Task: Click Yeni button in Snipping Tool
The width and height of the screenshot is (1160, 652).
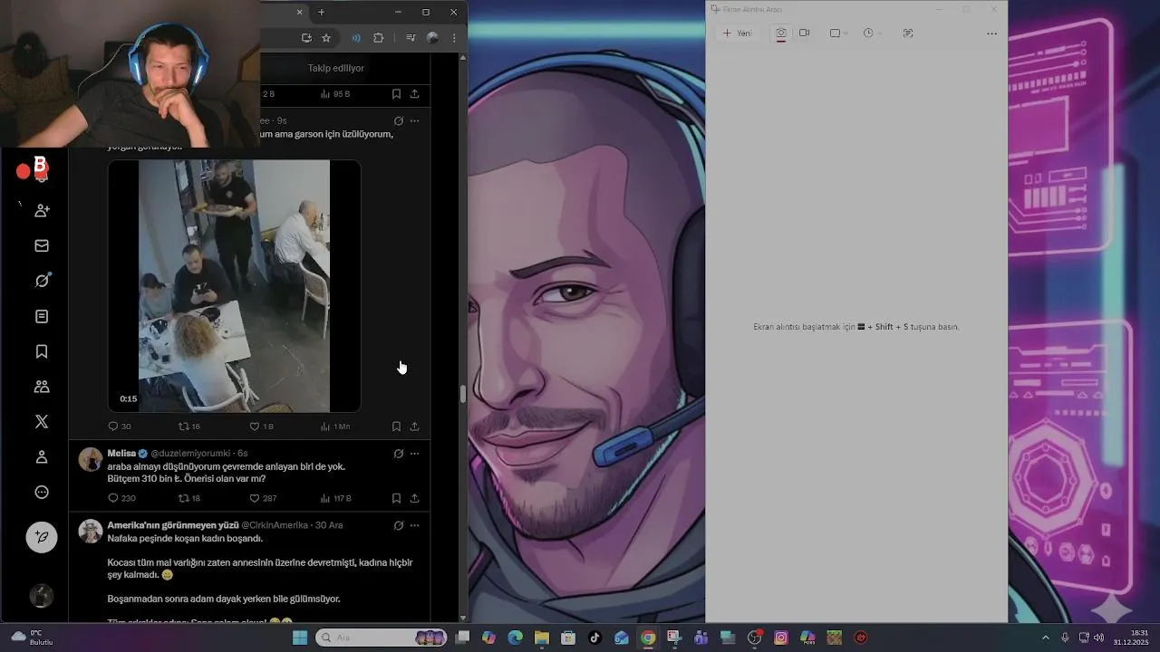Action: [x=737, y=34]
